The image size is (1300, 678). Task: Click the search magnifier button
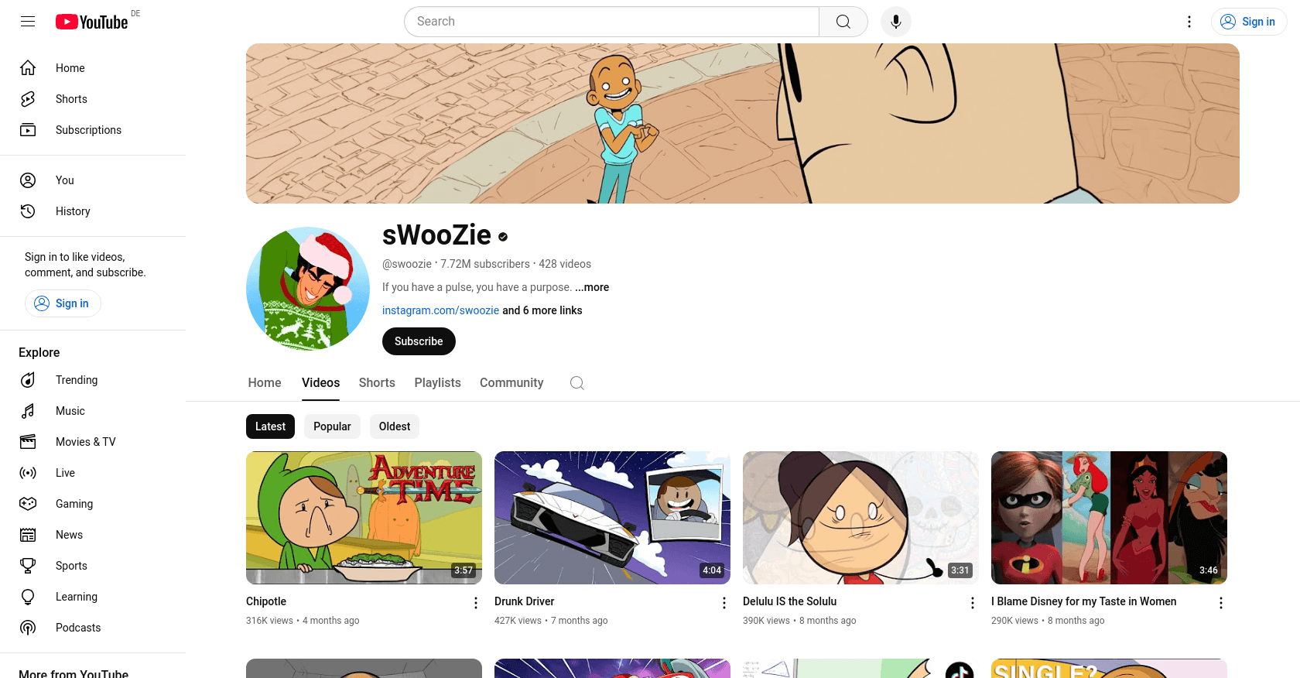point(843,22)
